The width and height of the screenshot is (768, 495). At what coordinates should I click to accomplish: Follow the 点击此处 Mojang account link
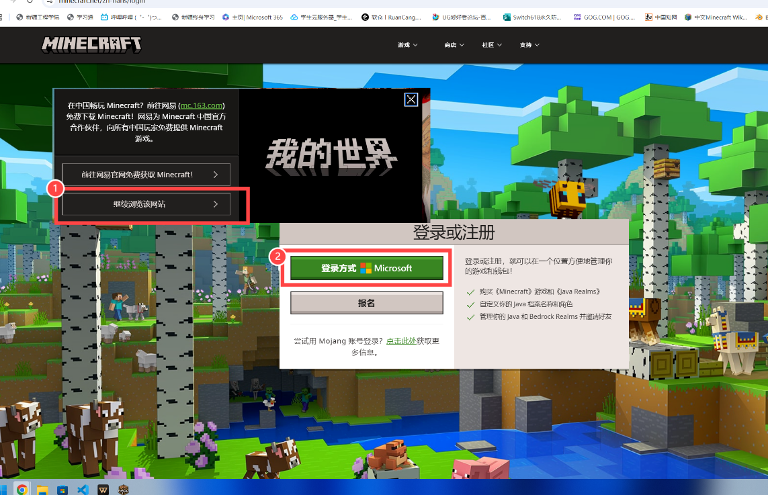tap(401, 341)
